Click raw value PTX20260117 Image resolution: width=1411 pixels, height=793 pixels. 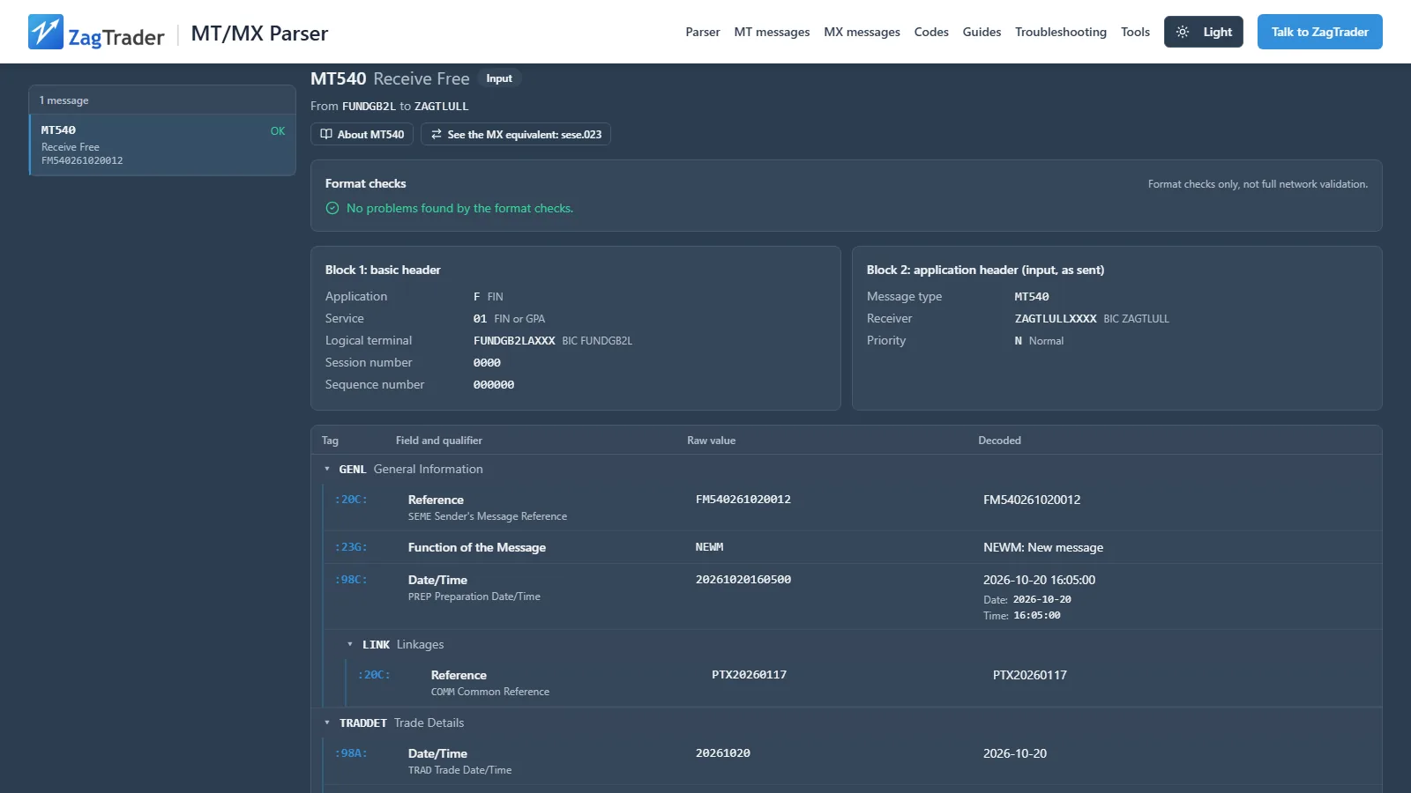tap(749, 675)
